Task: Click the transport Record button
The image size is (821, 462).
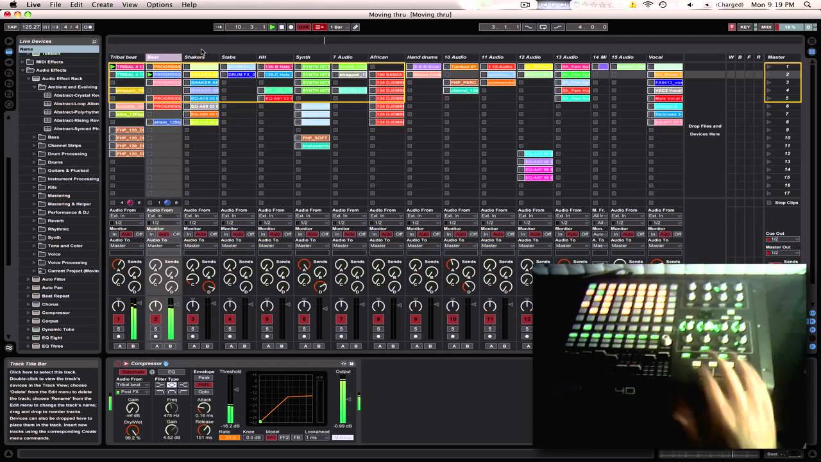Action: pos(291,27)
